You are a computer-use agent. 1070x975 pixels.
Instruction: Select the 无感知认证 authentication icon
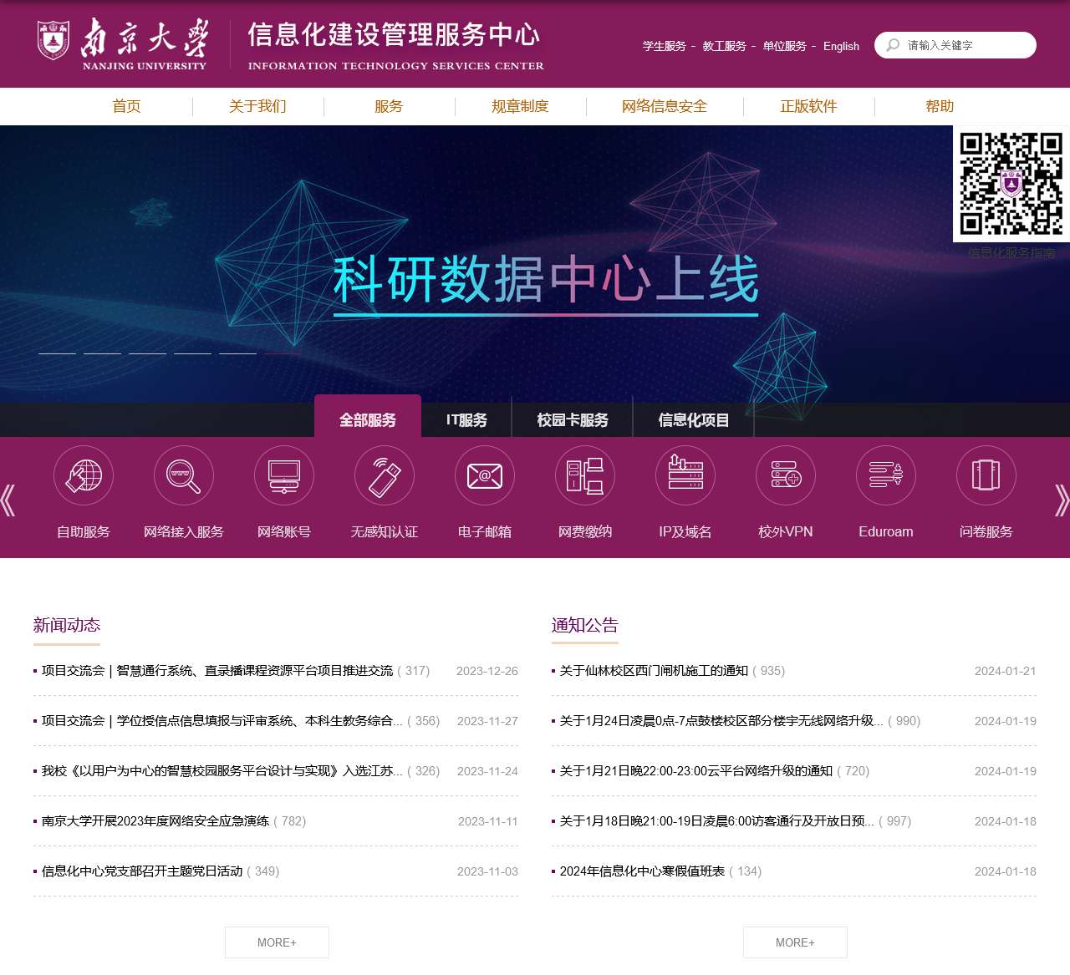[384, 475]
